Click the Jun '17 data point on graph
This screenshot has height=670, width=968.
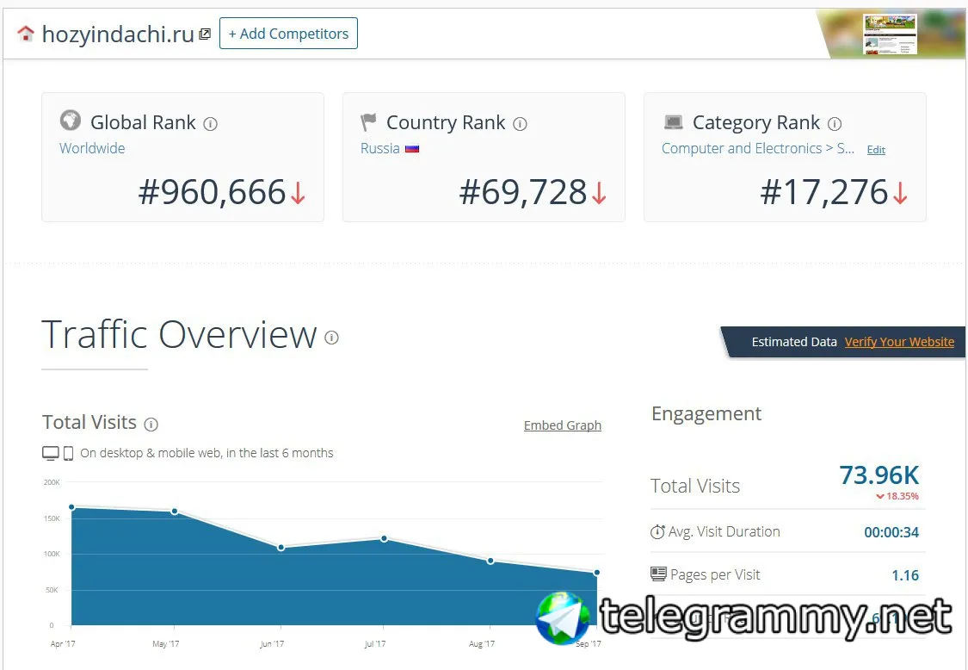click(281, 548)
